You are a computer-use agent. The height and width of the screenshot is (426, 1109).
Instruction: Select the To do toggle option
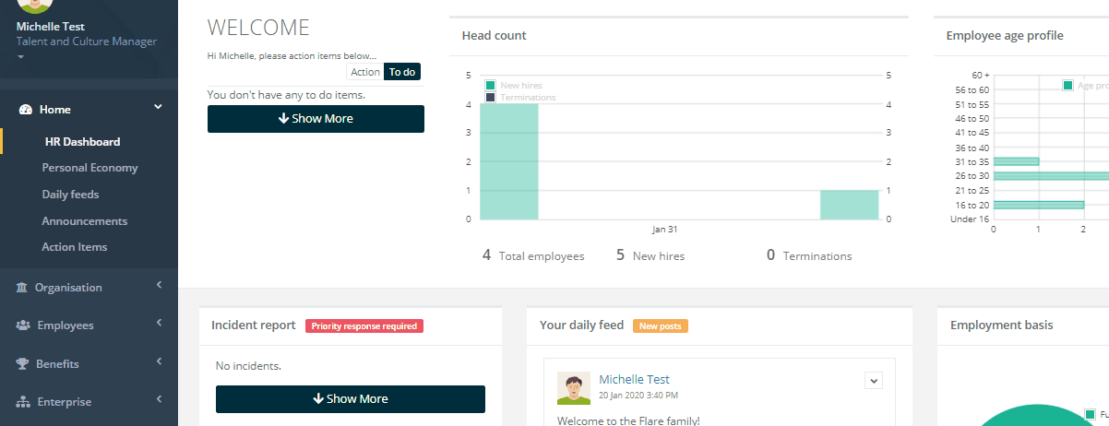click(402, 72)
